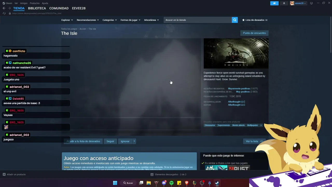Switch to the COMUNIDAD tab
The width and height of the screenshot is (332, 187).
click(59, 8)
